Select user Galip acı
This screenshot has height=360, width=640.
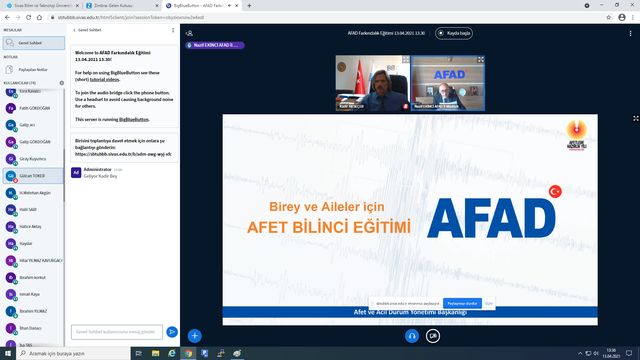33,125
